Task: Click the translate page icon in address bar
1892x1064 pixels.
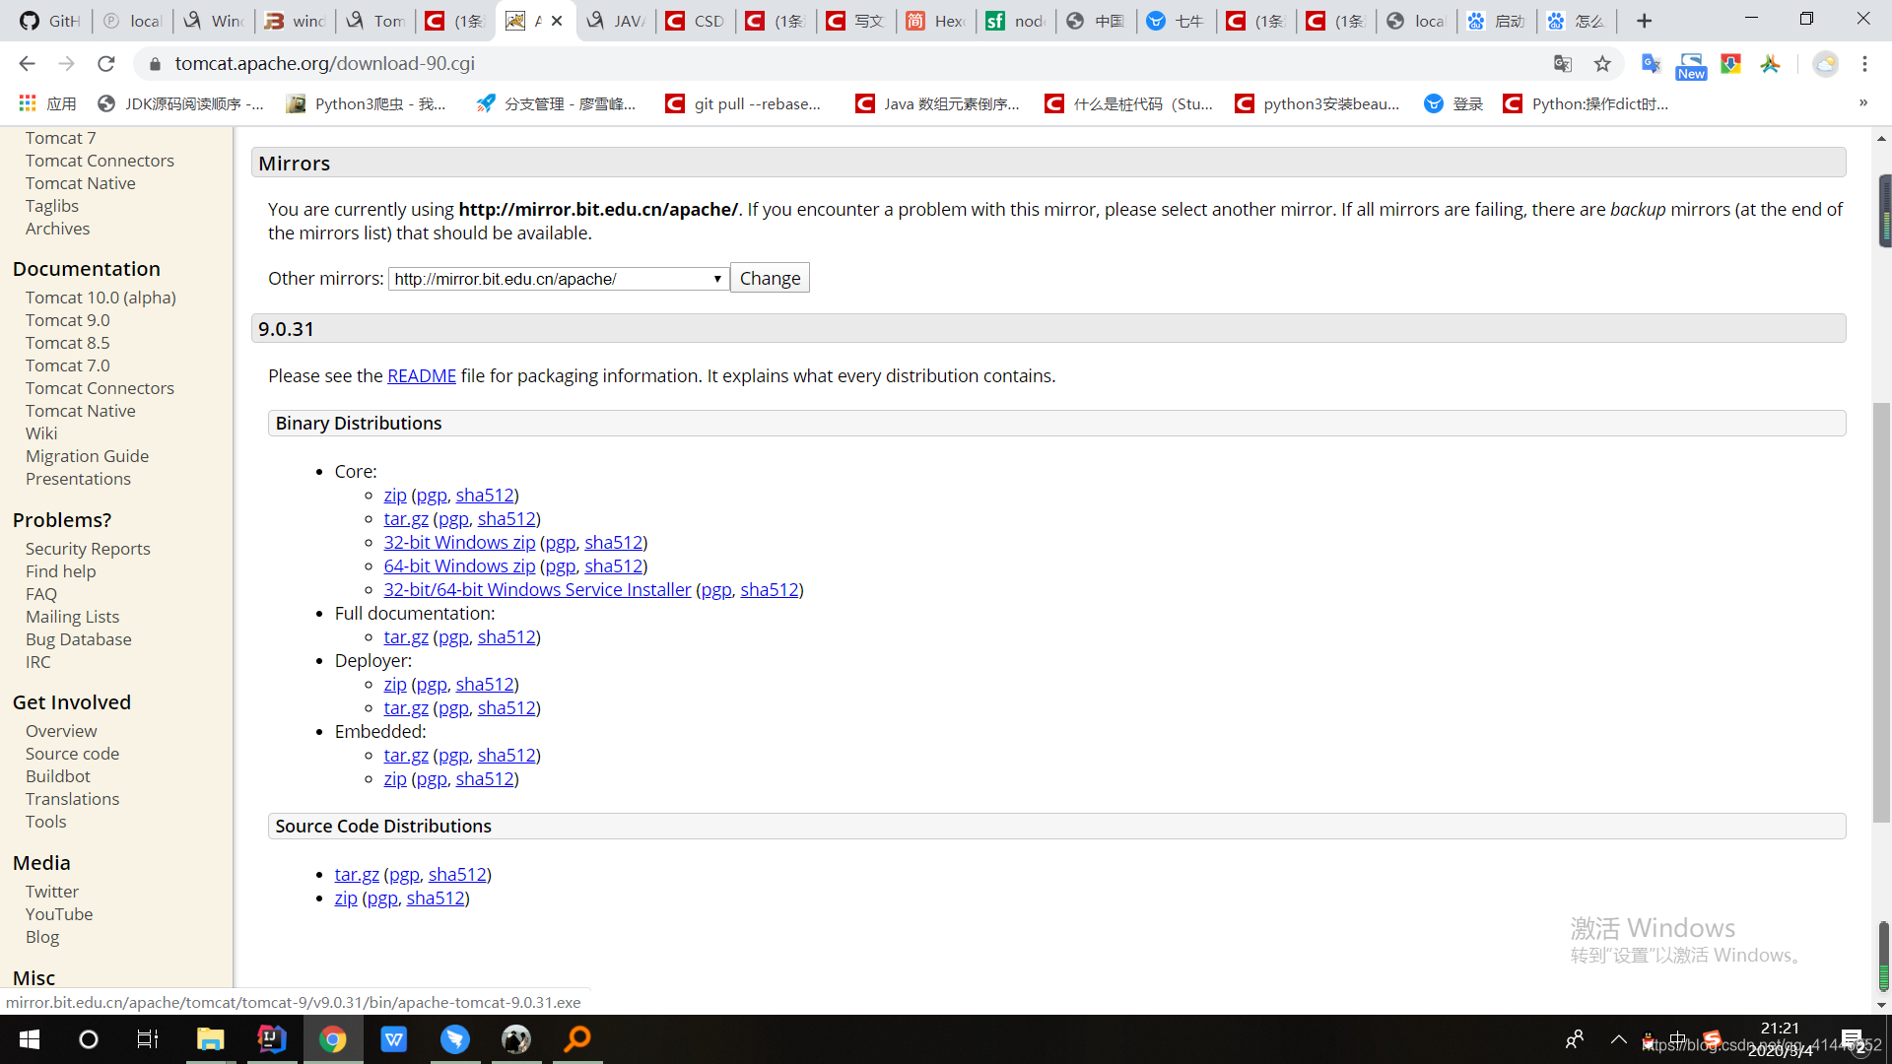Action: coord(1563,64)
